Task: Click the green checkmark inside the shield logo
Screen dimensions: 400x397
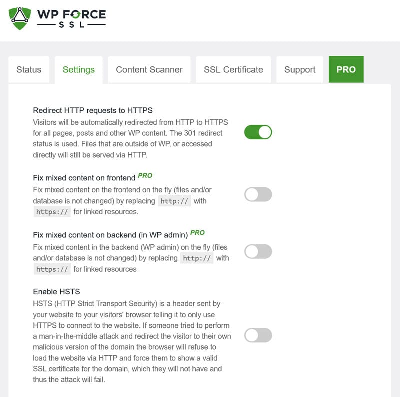Action: [19, 17]
